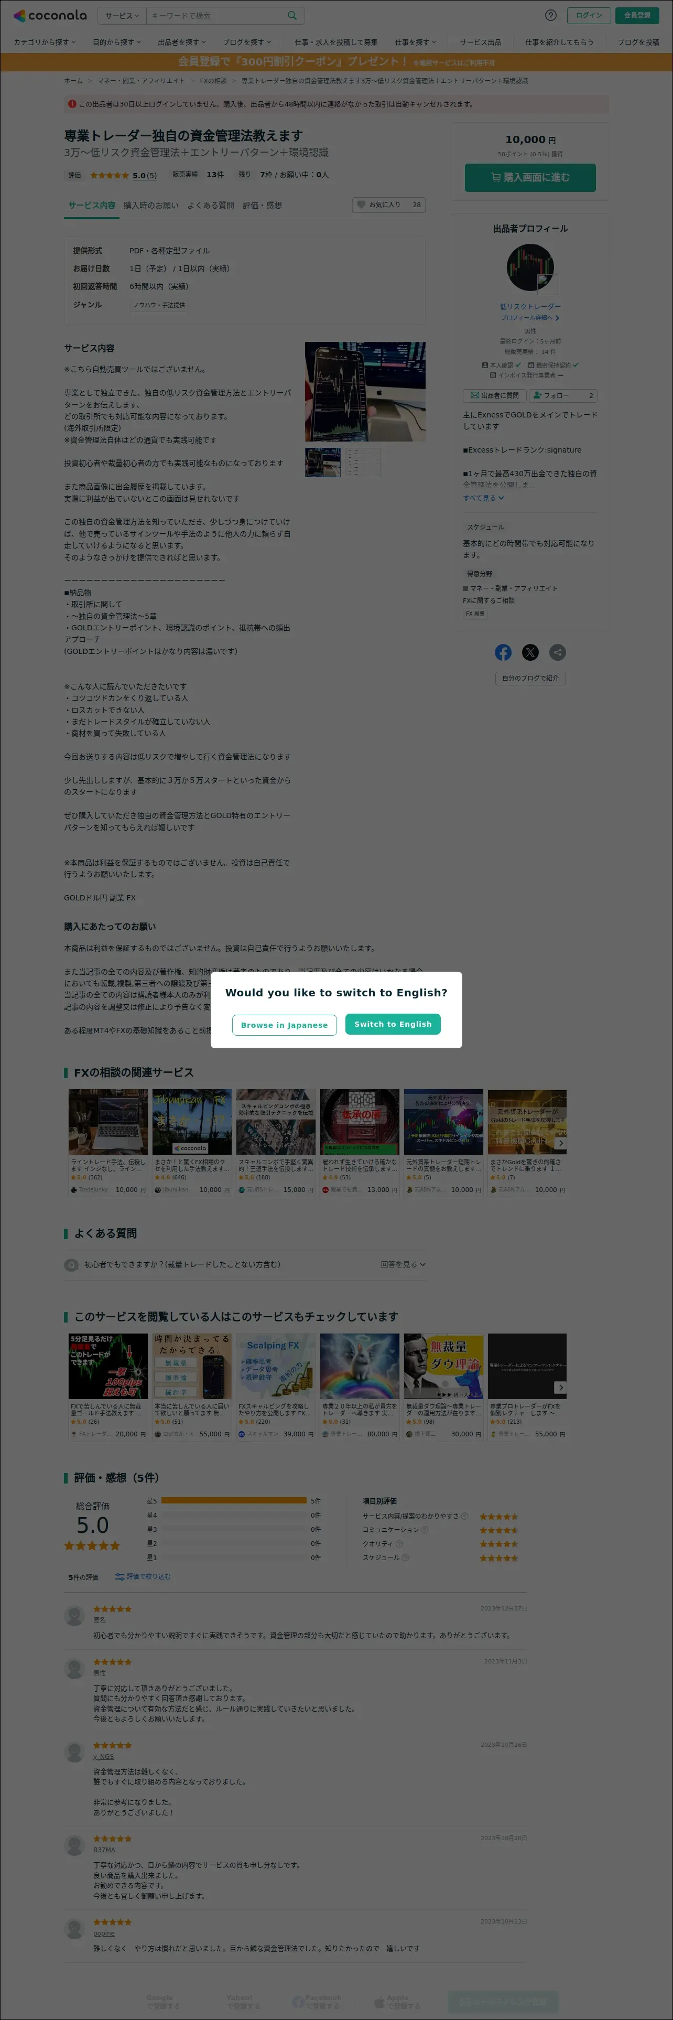Select the 評価・感想 tab

click(x=262, y=206)
